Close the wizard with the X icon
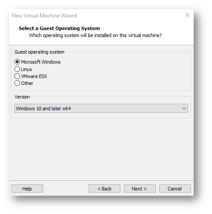 click(x=188, y=15)
